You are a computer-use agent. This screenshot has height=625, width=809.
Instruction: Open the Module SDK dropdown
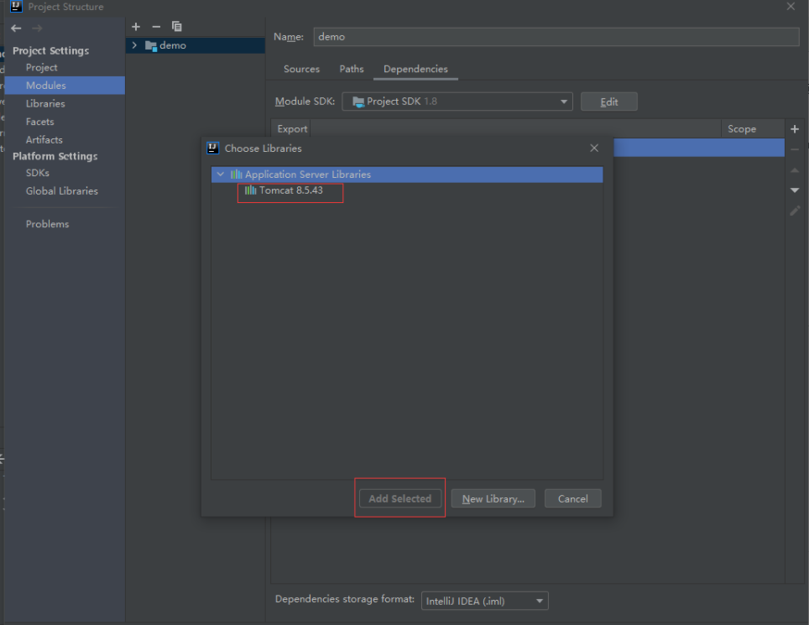[x=457, y=102]
